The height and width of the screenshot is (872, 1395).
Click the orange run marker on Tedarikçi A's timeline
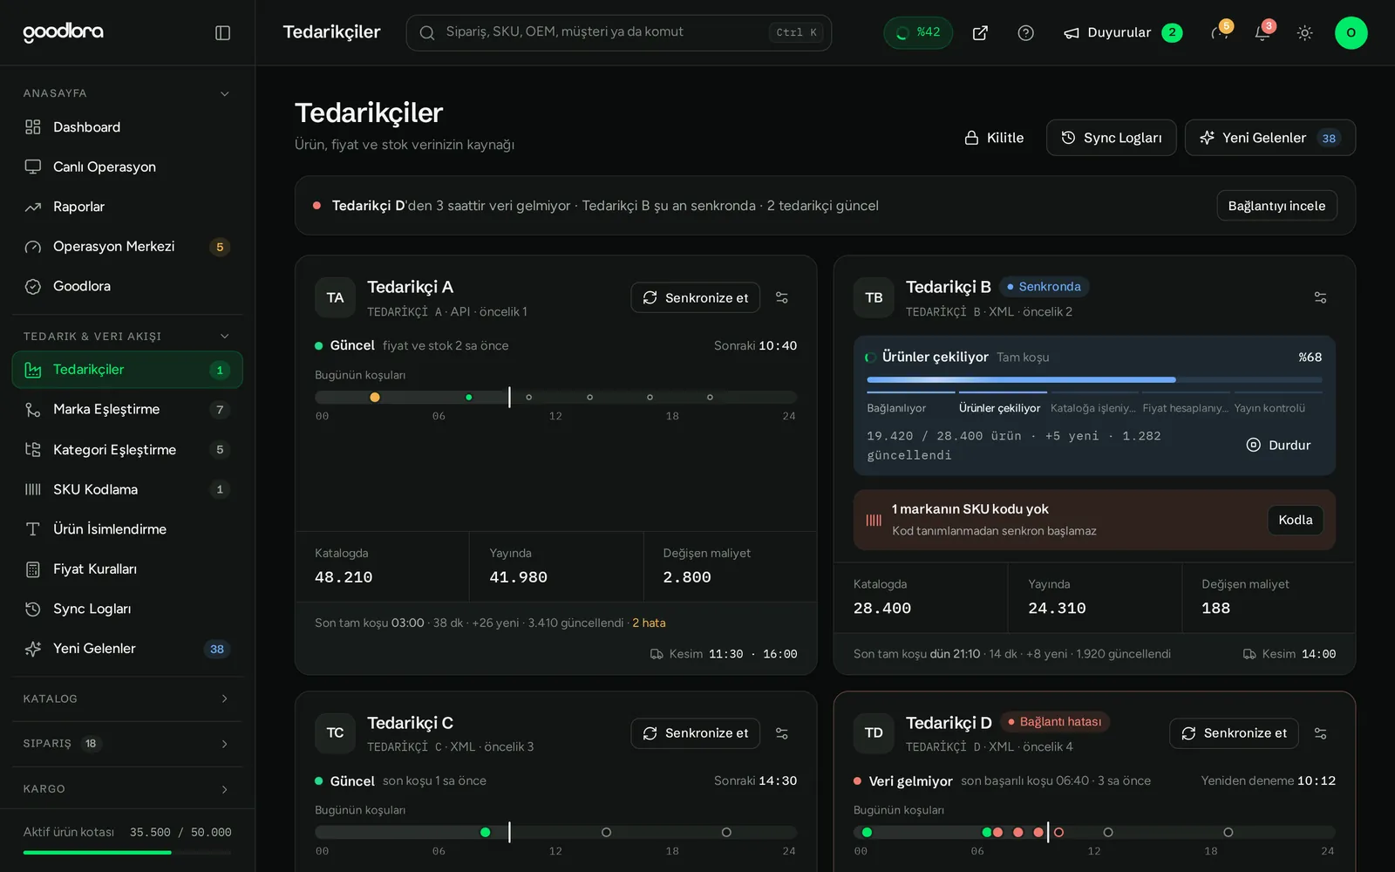pos(375,398)
